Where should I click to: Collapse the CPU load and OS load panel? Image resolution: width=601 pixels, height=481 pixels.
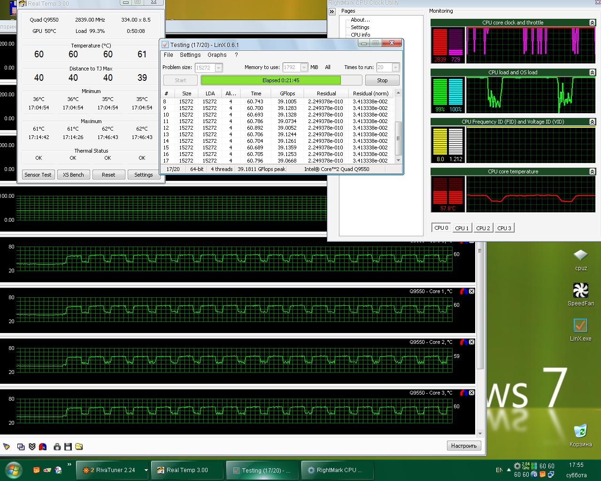pyautogui.click(x=592, y=72)
